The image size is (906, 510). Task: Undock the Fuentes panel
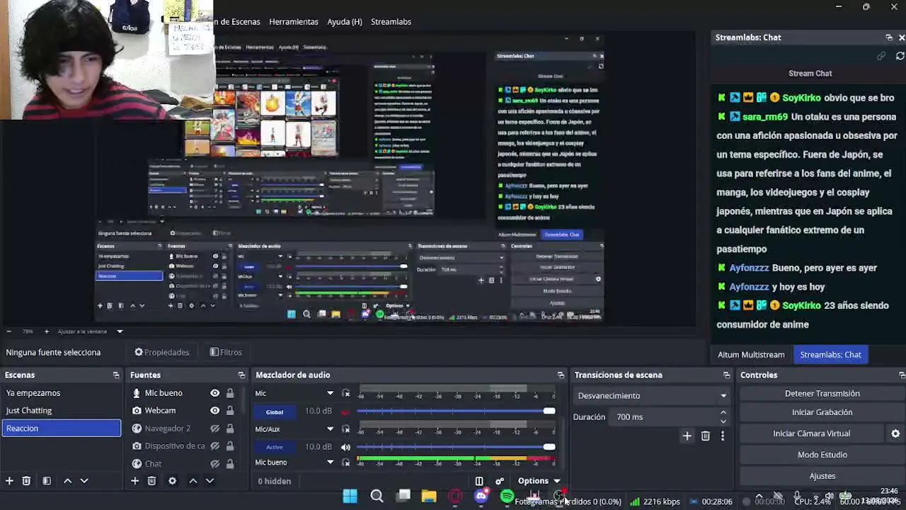pos(241,375)
